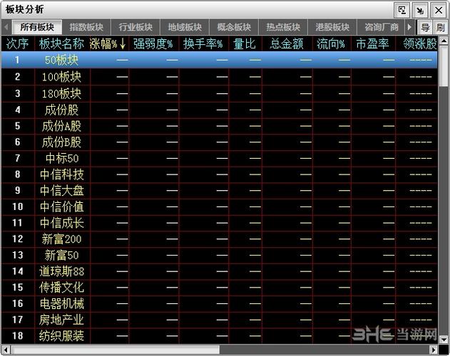Click the restore-window icon in the title bar
450x356 pixels.
coord(403,9)
